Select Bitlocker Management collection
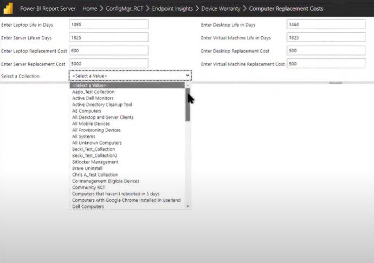 (127, 162)
